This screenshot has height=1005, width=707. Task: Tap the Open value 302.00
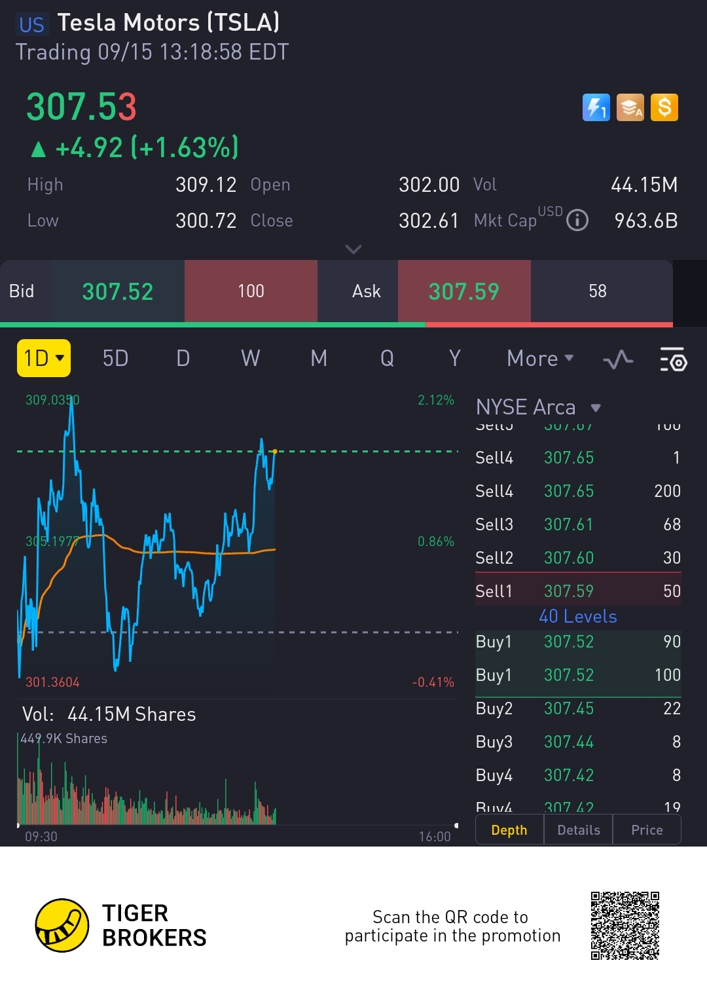[429, 185]
